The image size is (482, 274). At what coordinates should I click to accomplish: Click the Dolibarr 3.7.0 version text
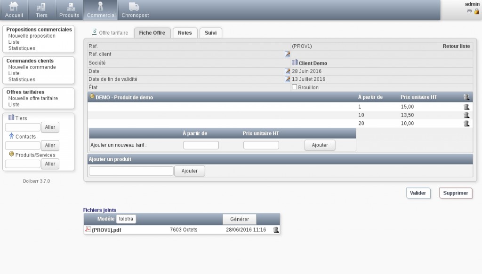[36, 181]
